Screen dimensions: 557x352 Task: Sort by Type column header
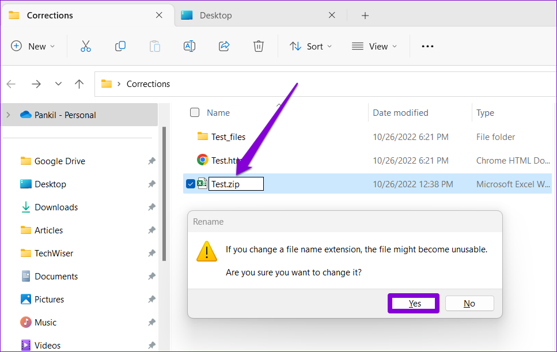point(485,112)
